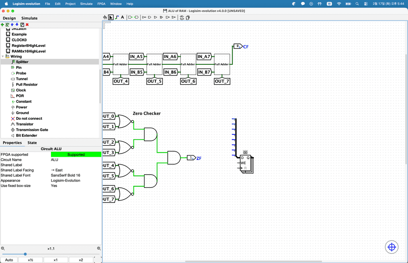
Task: Click the zoom in magnifier icon
Action: tap(99, 249)
